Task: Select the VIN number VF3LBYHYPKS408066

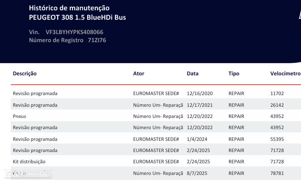Action: (x=77, y=32)
